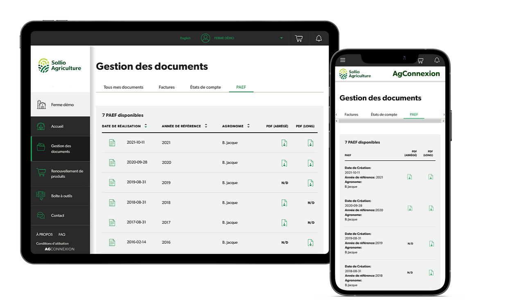
Task: Download long PDF for phone 2019-08-31 entry
Action: [x=431, y=244]
